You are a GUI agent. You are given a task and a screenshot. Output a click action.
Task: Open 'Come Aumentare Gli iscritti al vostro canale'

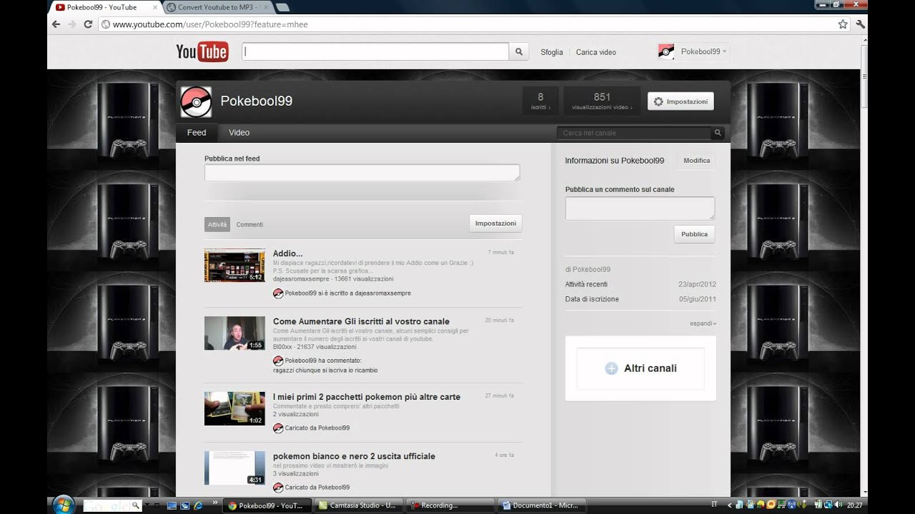(x=361, y=321)
